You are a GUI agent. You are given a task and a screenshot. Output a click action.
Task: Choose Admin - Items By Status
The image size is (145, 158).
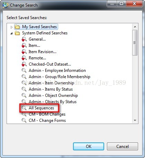51,89
